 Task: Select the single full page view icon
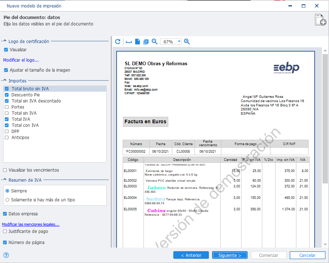click(137, 42)
